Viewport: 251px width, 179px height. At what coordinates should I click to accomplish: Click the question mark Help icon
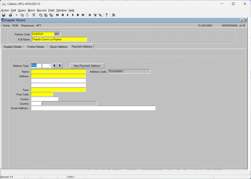tap(106, 15)
